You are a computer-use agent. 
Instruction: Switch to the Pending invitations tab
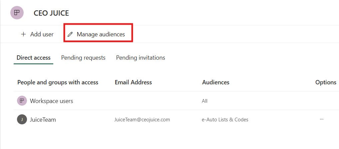141,58
